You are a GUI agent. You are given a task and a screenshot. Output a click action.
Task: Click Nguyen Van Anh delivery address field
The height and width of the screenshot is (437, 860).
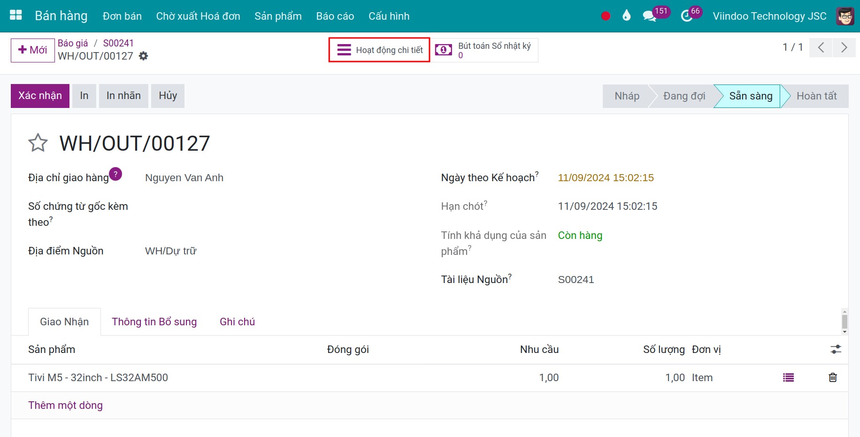(184, 178)
